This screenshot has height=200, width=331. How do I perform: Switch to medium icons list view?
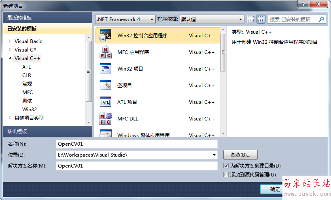point(261,19)
